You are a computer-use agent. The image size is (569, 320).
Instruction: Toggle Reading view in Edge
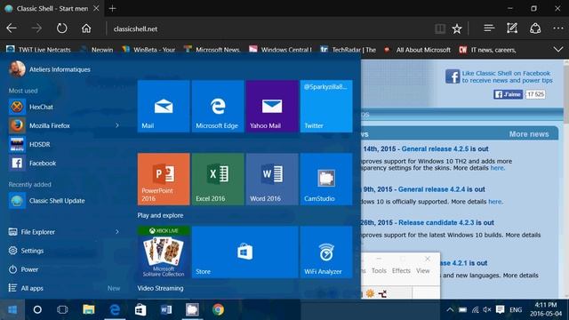point(440,28)
